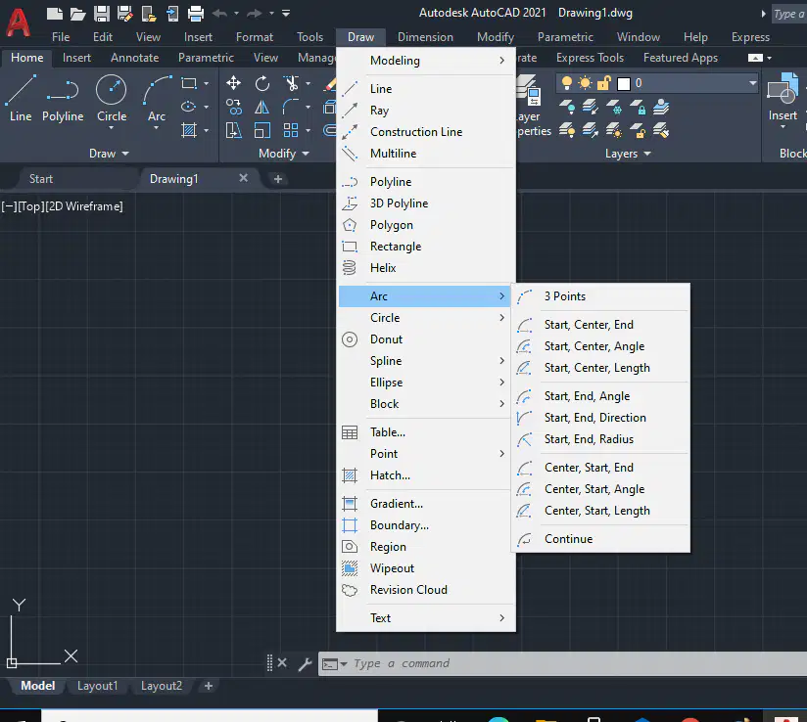The height and width of the screenshot is (722, 807).
Task: Select Construction Line from Draw menu
Action: (x=427, y=132)
